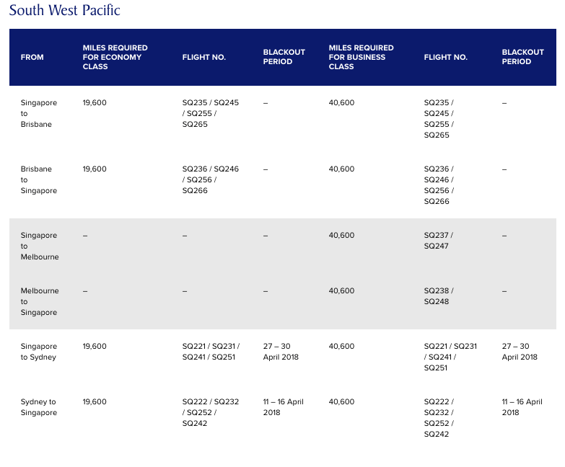Viewport: 565px width, 467px height.
Task: Click the Singapore to Sydney route cell
Action: (39, 352)
